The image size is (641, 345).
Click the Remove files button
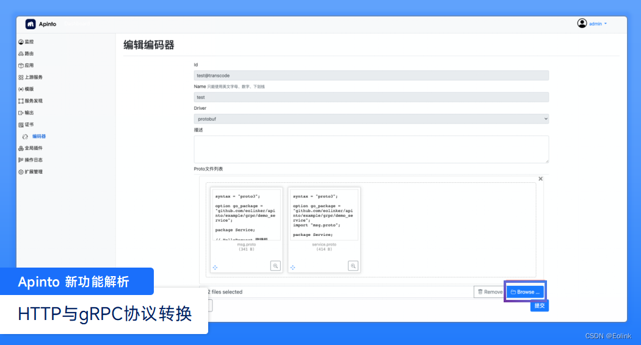(x=490, y=292)
